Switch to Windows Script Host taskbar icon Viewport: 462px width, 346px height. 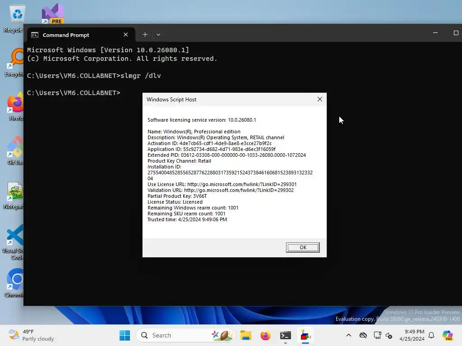point(305,335)
